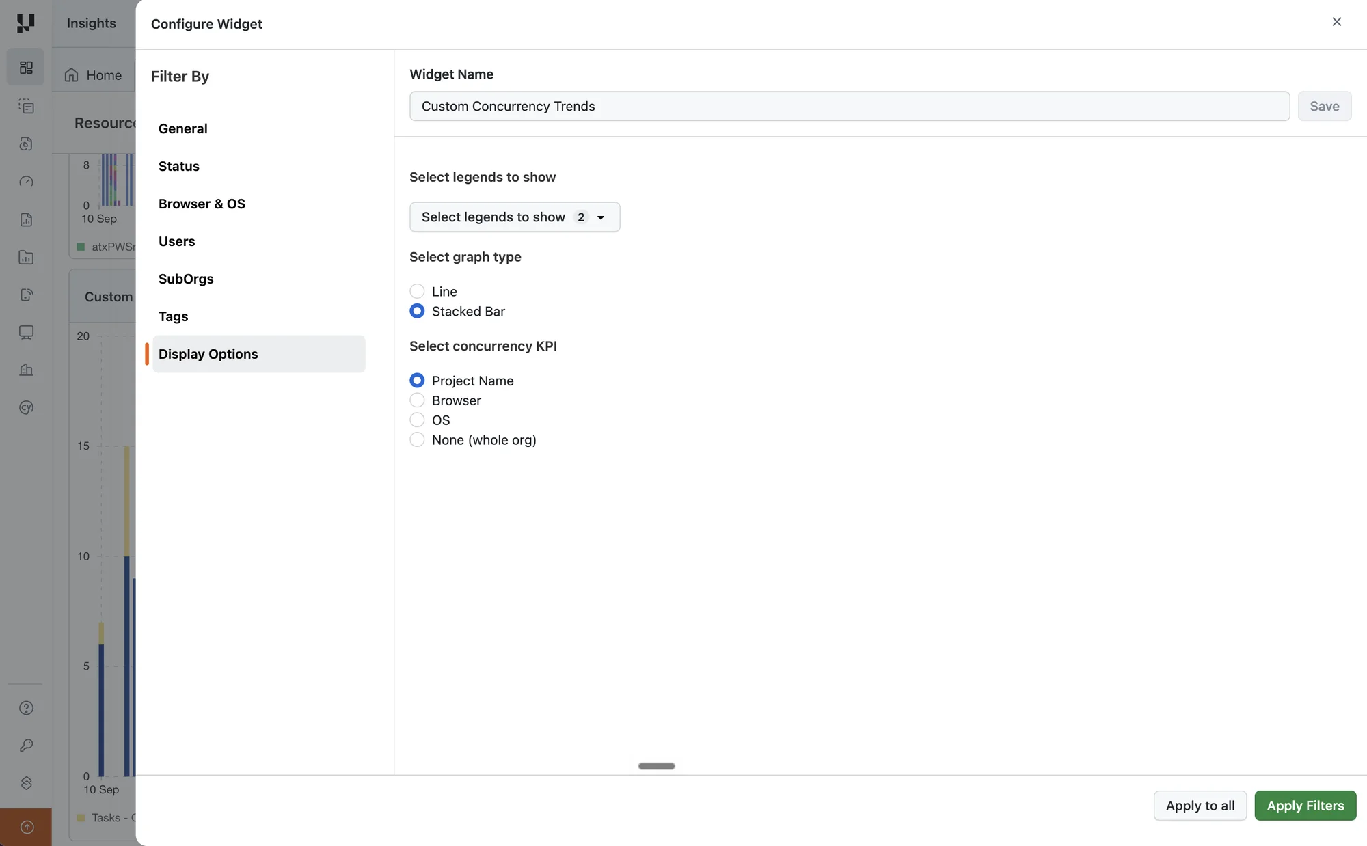
Task: Click the Save button
Action: pos(1325,106)
